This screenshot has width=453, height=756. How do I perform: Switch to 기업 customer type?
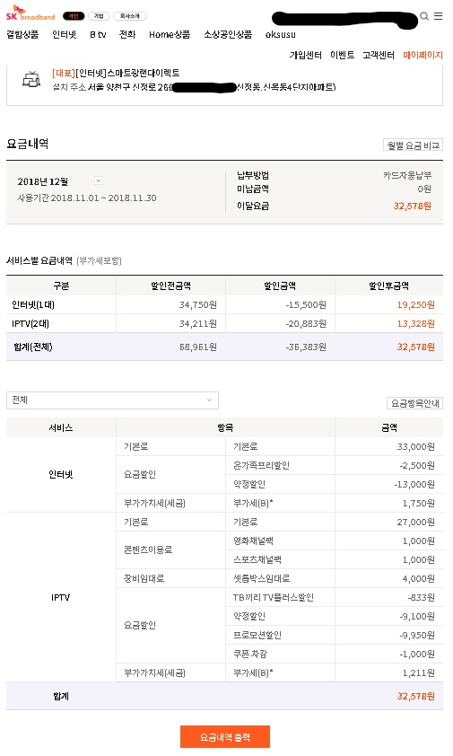[99, 16]
